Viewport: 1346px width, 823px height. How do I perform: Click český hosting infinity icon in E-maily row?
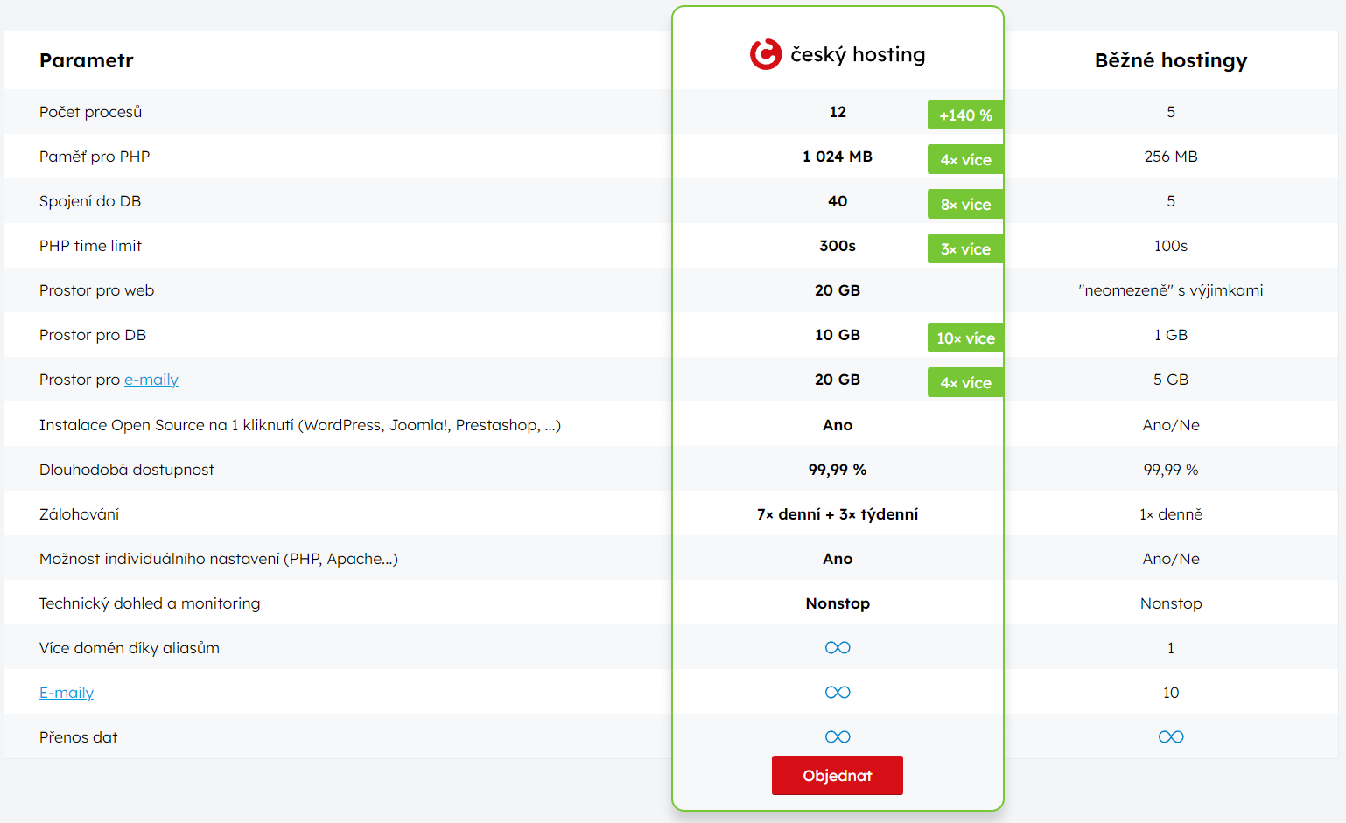(838, 693)
